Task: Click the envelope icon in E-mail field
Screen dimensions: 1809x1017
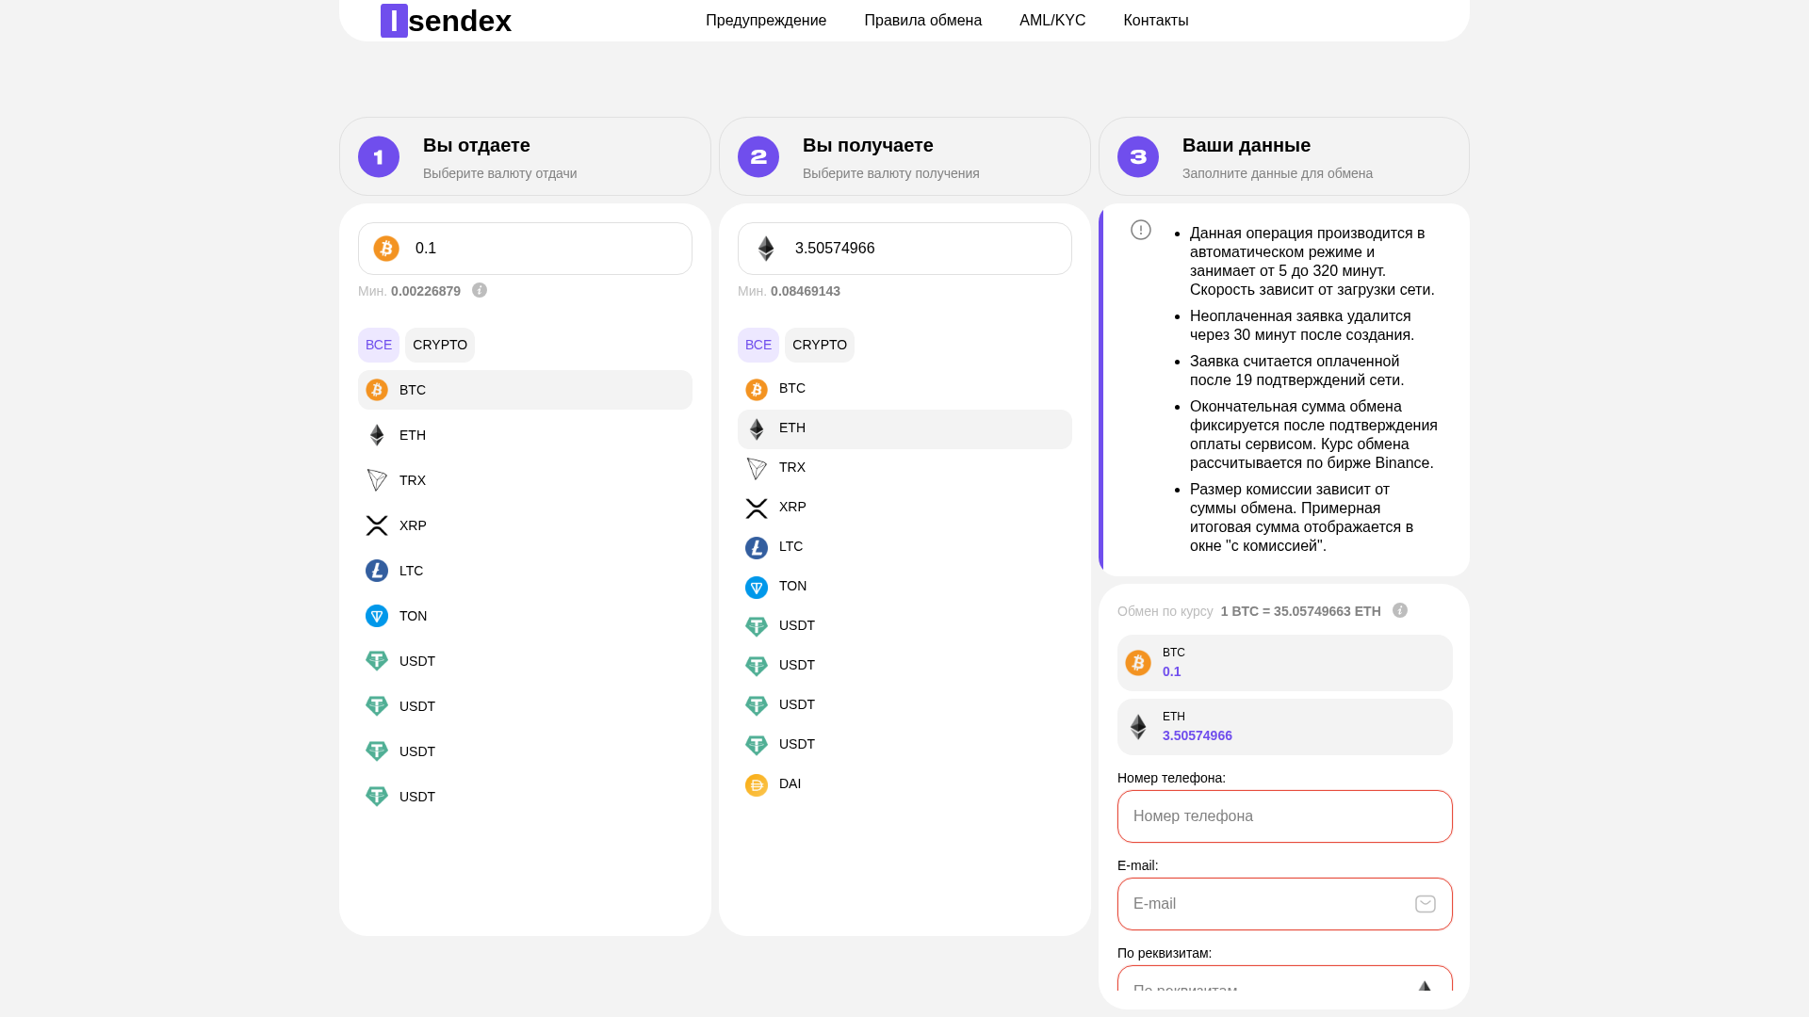Action: click(1426, 904)
